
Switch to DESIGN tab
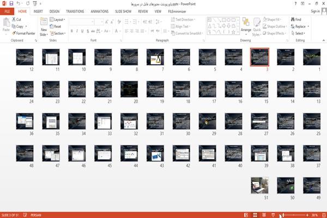[x=55, y=11]
